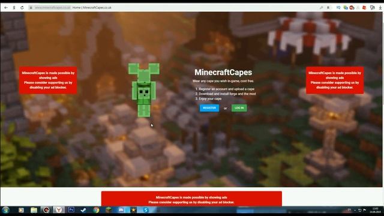
Task: Click the blue IQ extension icon
Action: [338, 8]
